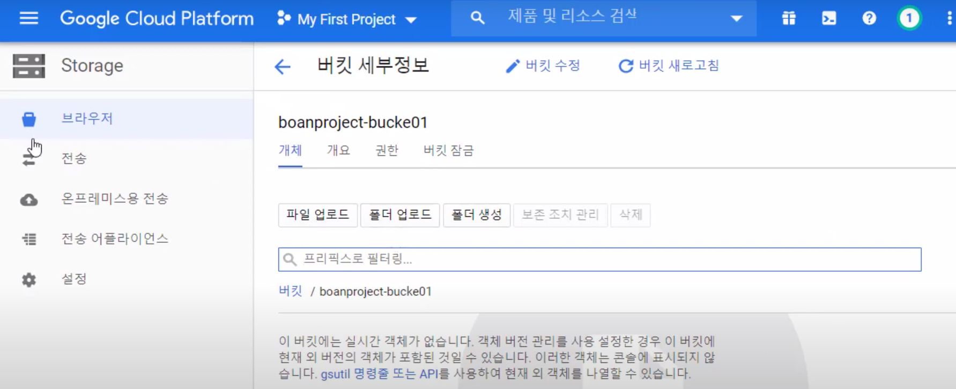Open the notifications badge showing 1
This screenshot has height=389, width=956.
pos(909,18)
